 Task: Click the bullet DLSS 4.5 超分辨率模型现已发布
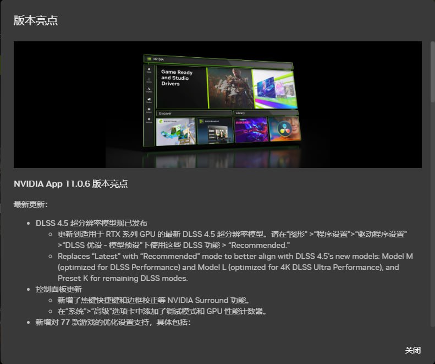tap(91, 223)
